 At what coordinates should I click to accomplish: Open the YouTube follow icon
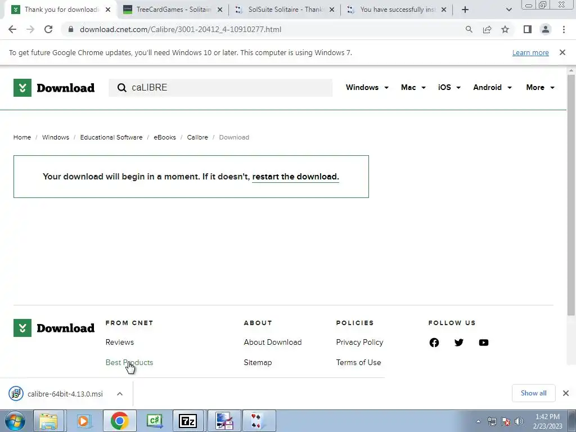pyautogui.click(x=483, y=343)
